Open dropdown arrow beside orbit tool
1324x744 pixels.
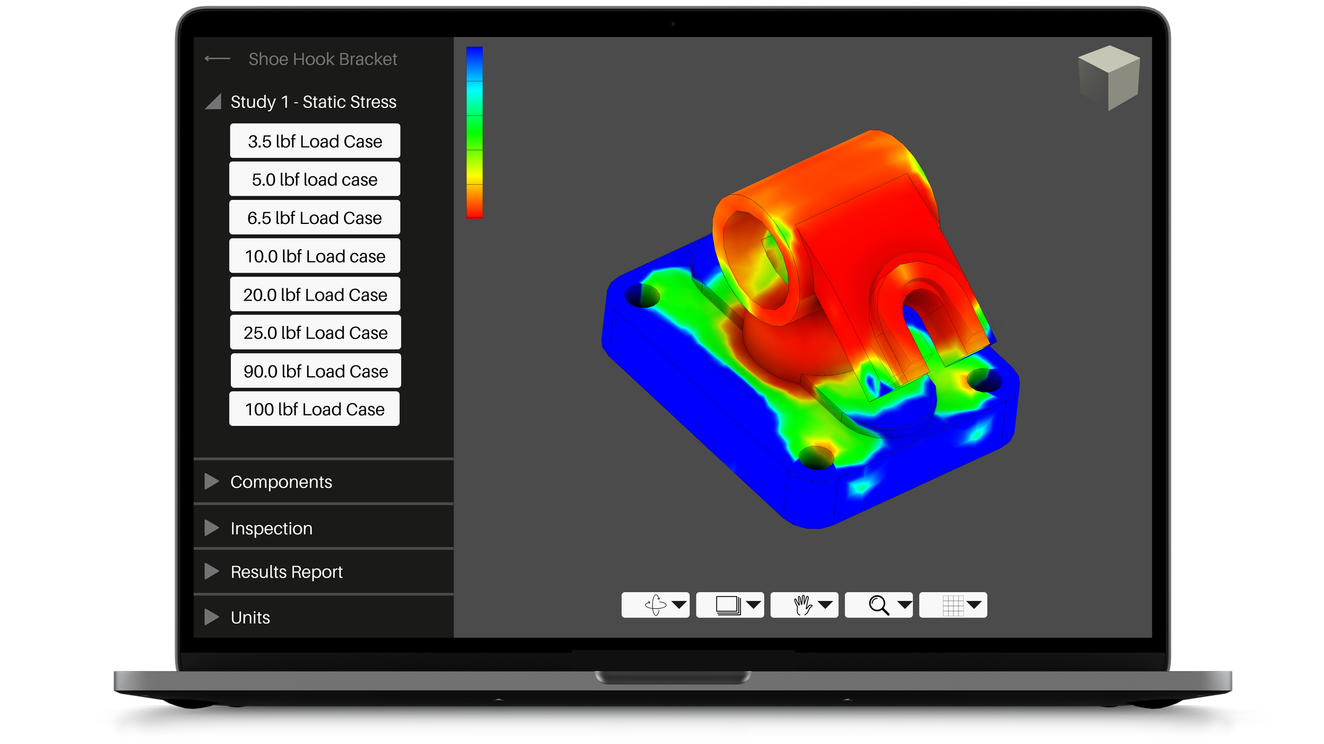(679, 605)
